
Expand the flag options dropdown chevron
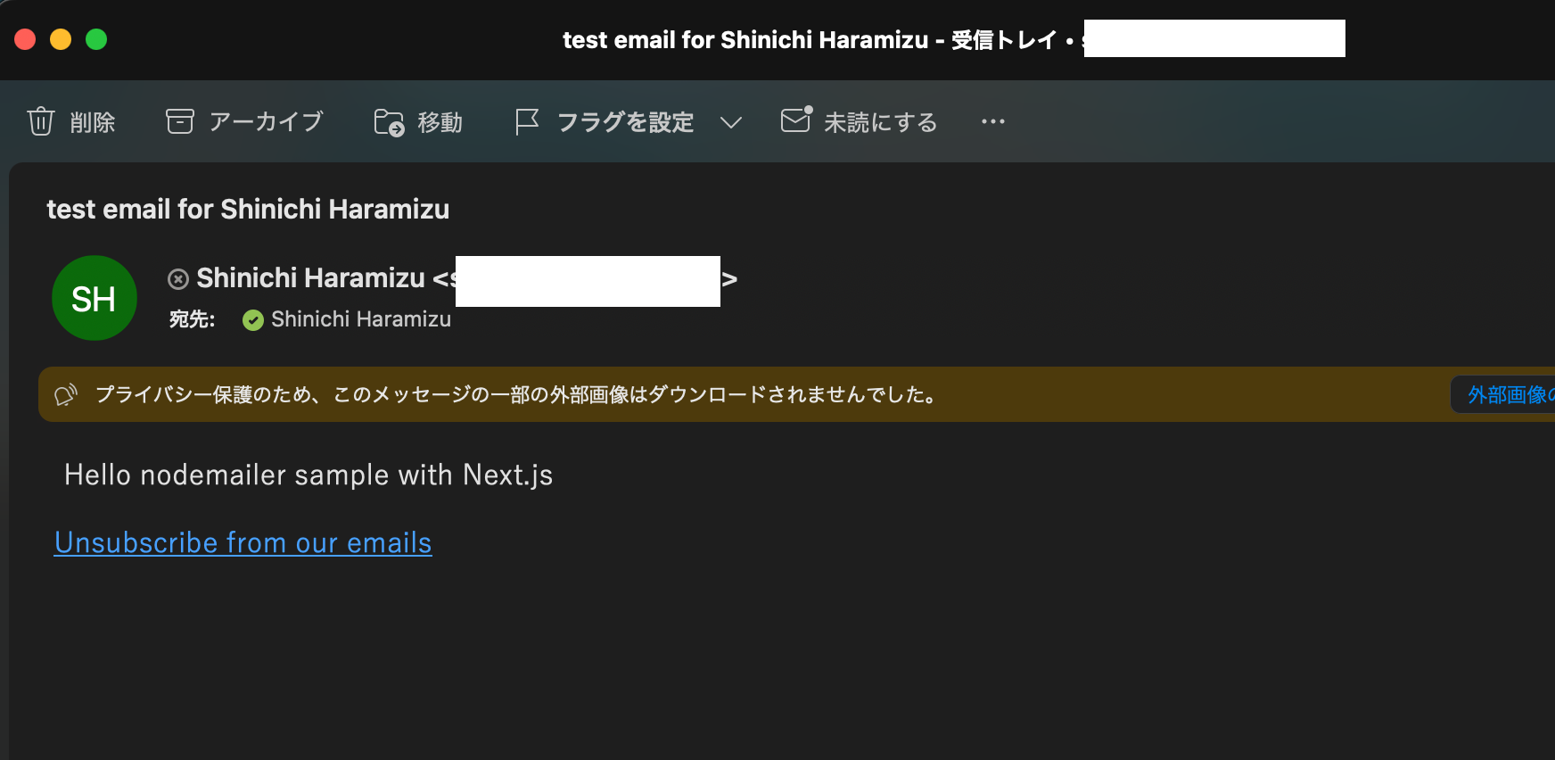click(x=731, y=123)
